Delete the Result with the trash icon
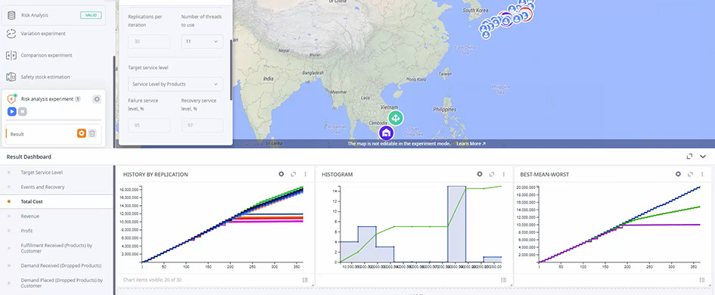 tap(92, 134)
